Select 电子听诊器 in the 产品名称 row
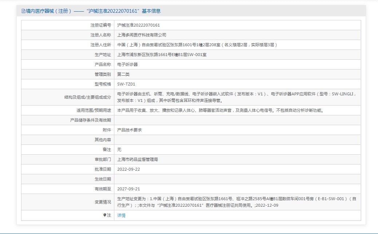 pos(127,64)
